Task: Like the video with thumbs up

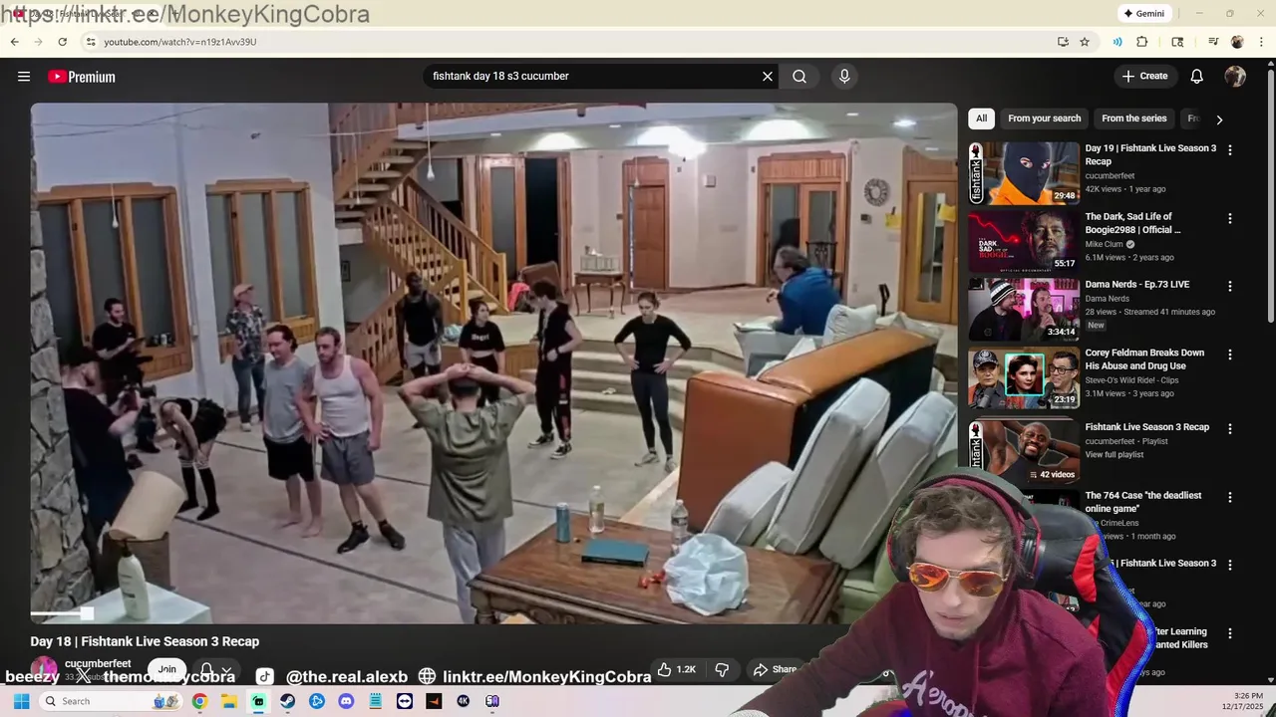Action: pyautogui.click(x=675, y=669)
